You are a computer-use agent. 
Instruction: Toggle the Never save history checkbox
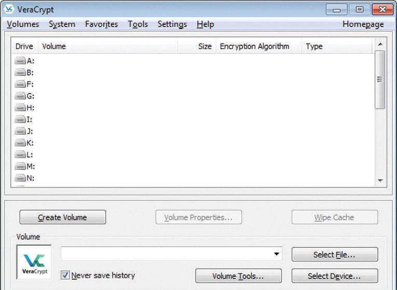(65, 275)
